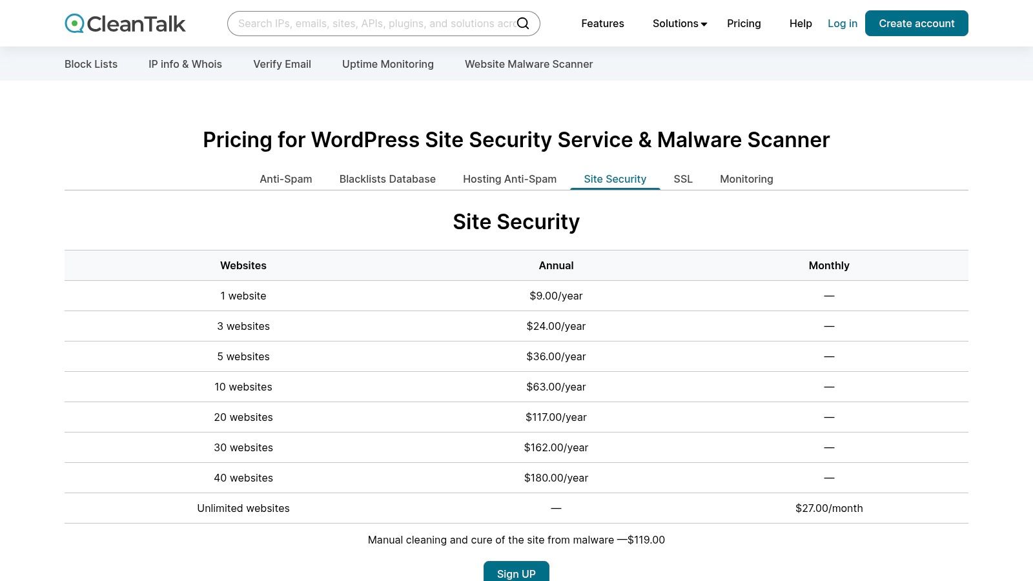Switch to the Monitoring tab
Image resolution: width=1033 pixels, height=581 pixels.
pyautogui.click(x=746, y=179)
